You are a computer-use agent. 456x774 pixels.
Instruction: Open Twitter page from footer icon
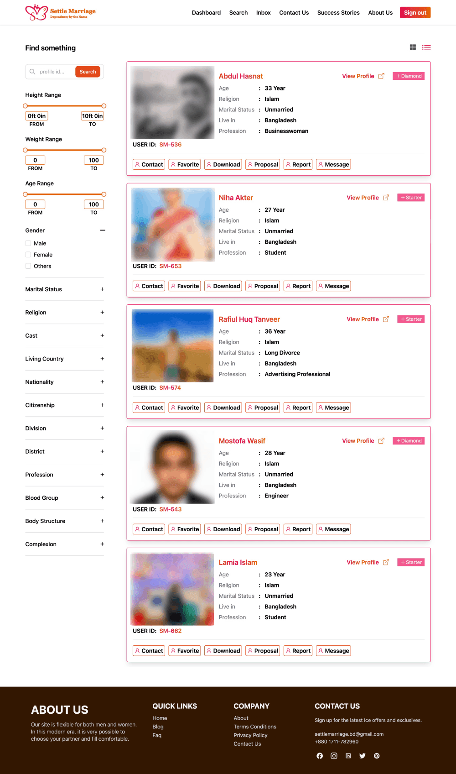pos(363,756)
